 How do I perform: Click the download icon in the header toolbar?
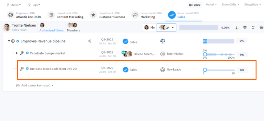coord(237,28)
